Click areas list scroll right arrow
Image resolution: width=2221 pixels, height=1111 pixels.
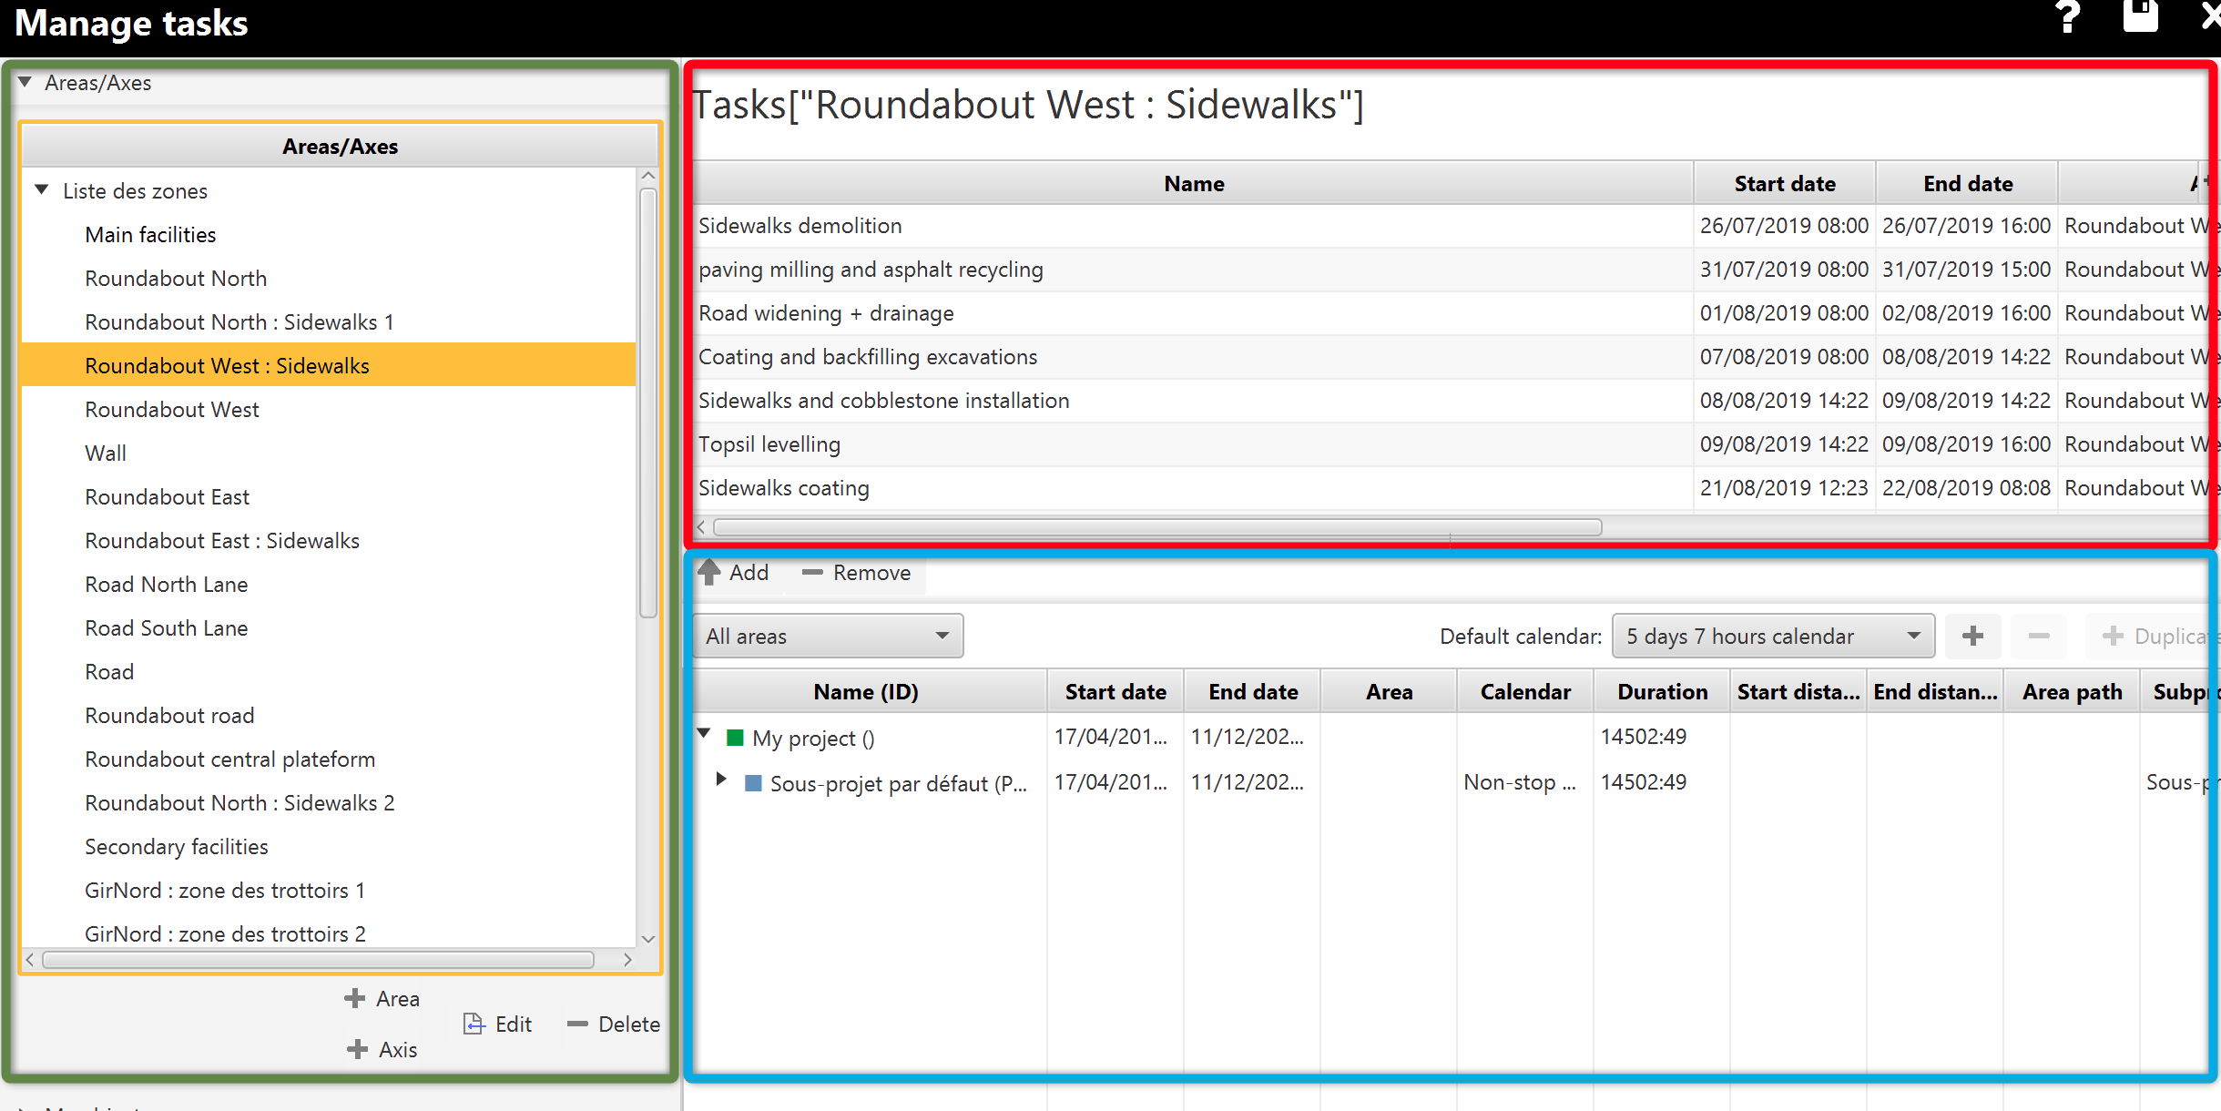pyautogui.click(x=627, y=960)
